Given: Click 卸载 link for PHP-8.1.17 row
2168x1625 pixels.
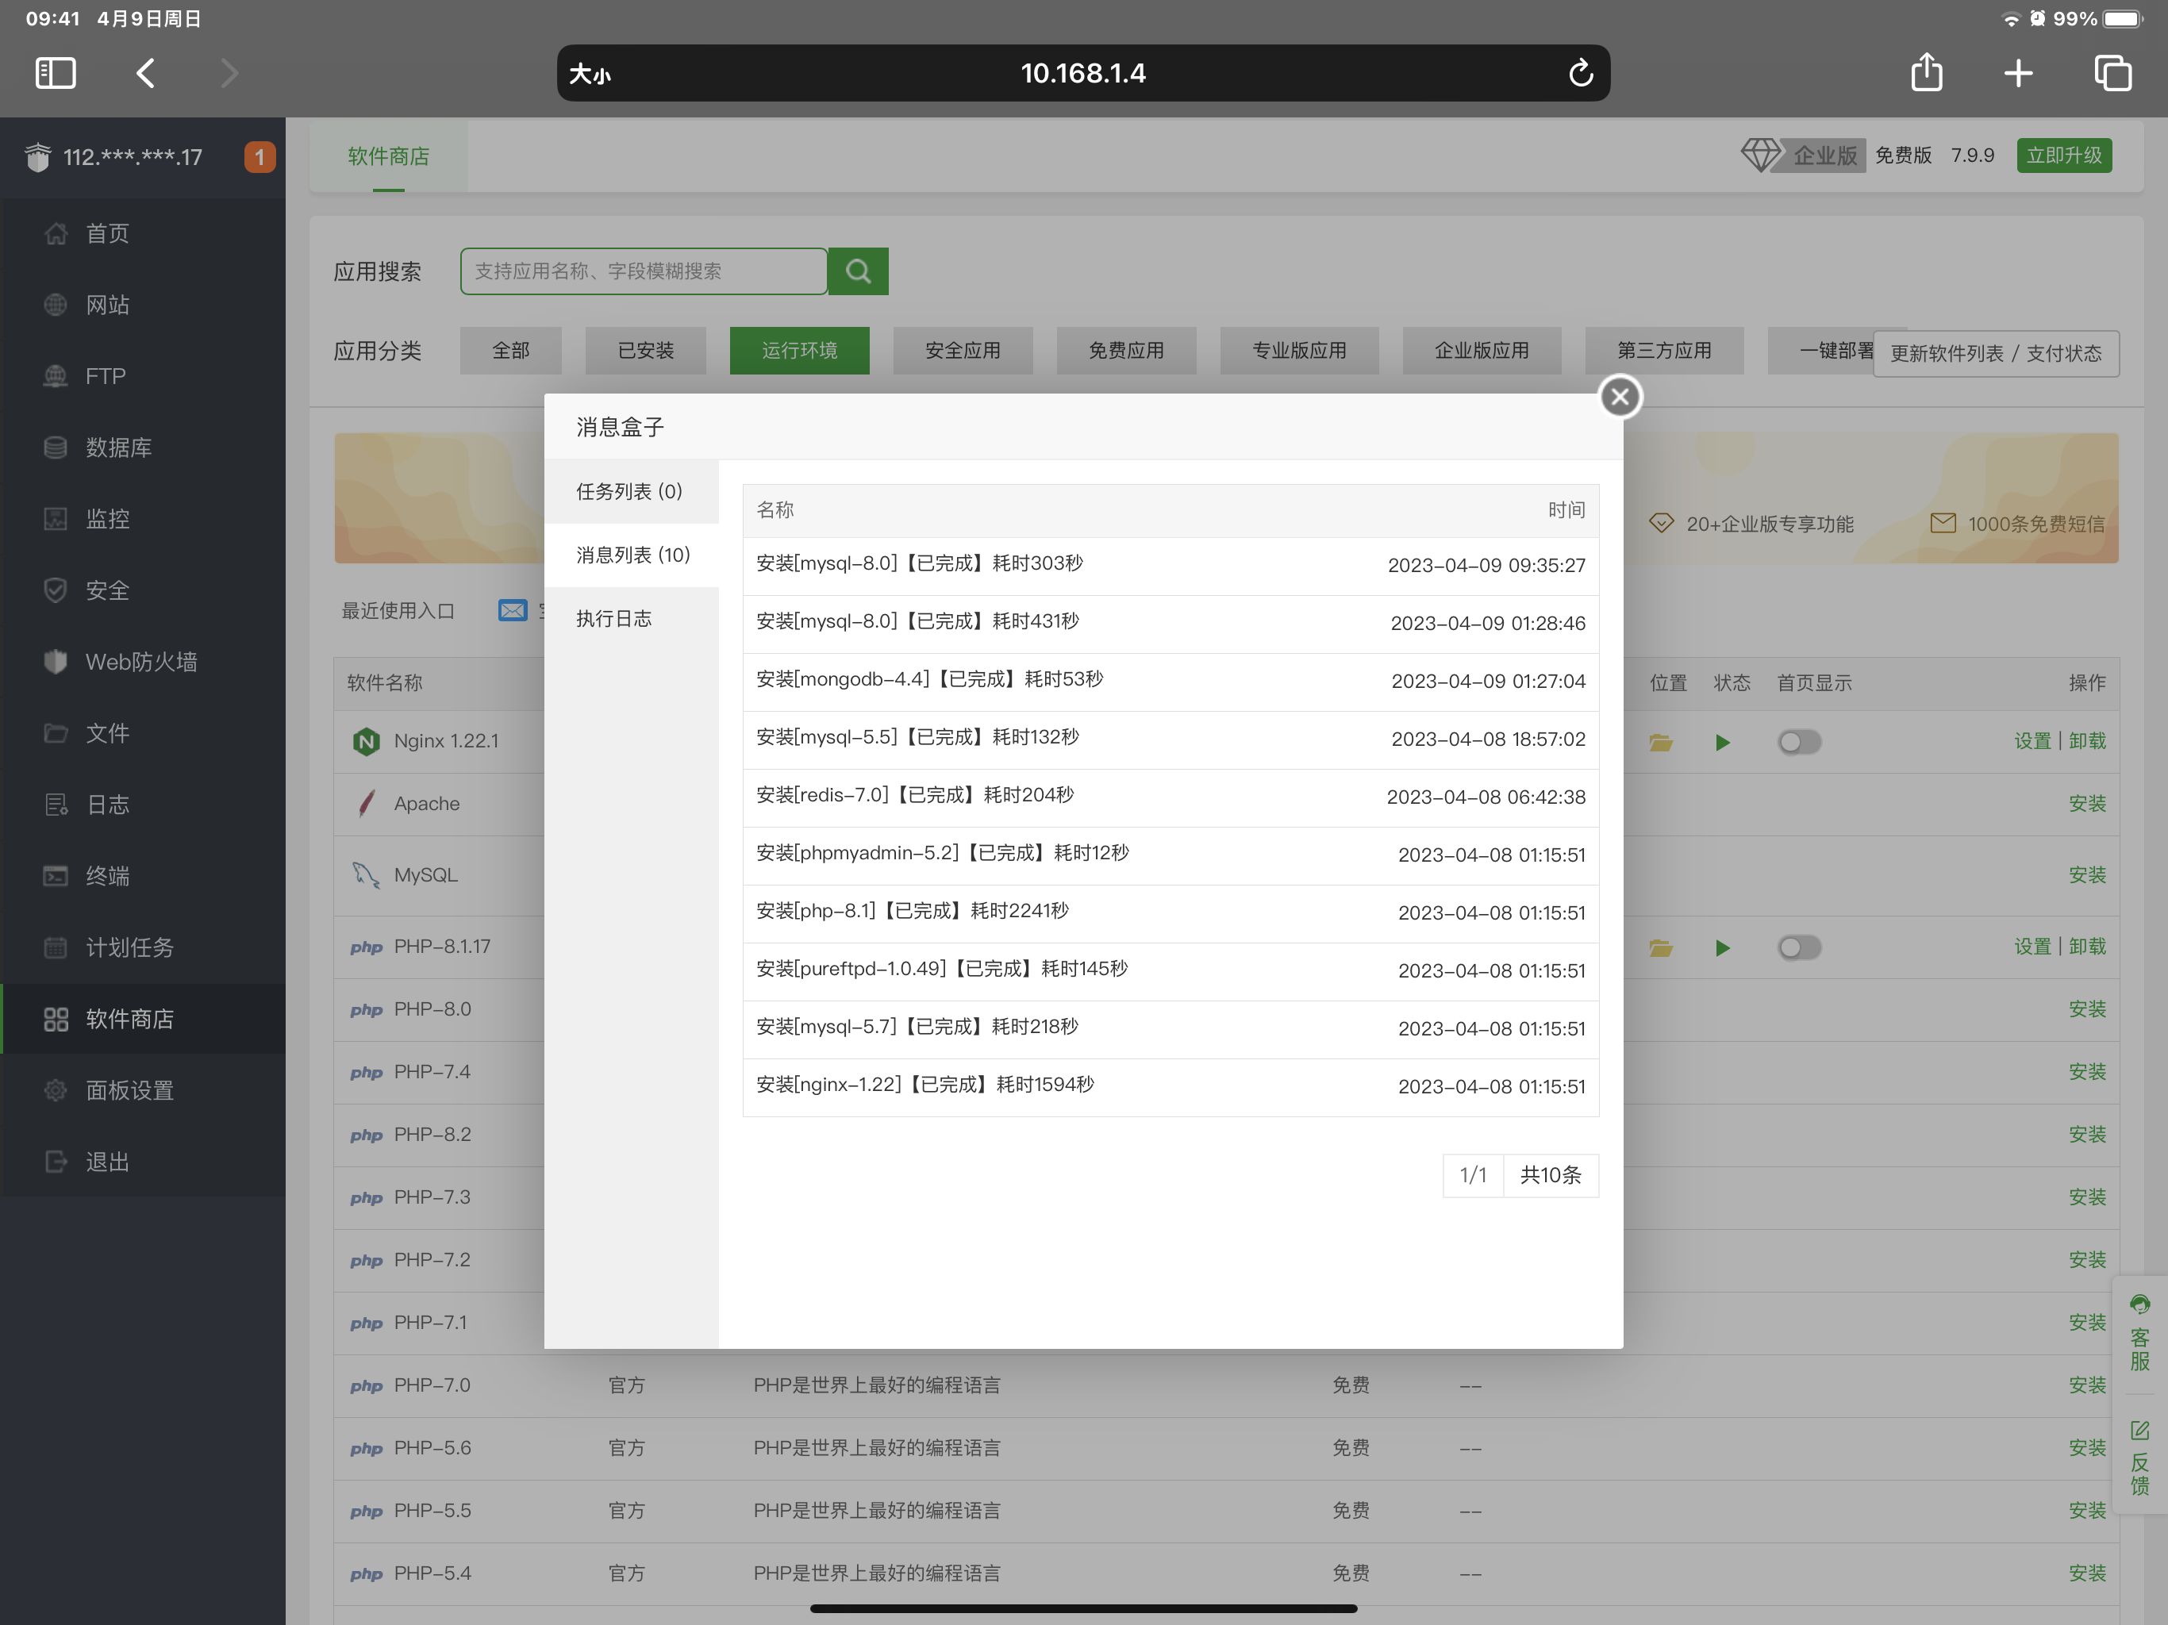Looking at the screenshot, I should pos(2088,947).
